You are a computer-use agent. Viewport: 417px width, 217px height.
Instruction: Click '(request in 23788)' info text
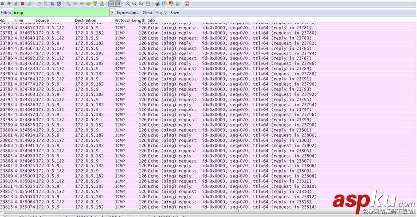coord(294,74)
